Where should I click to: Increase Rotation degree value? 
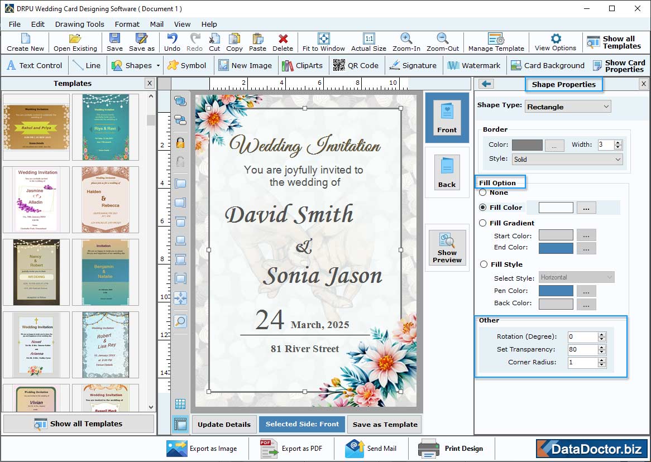(x=602, y=335)
